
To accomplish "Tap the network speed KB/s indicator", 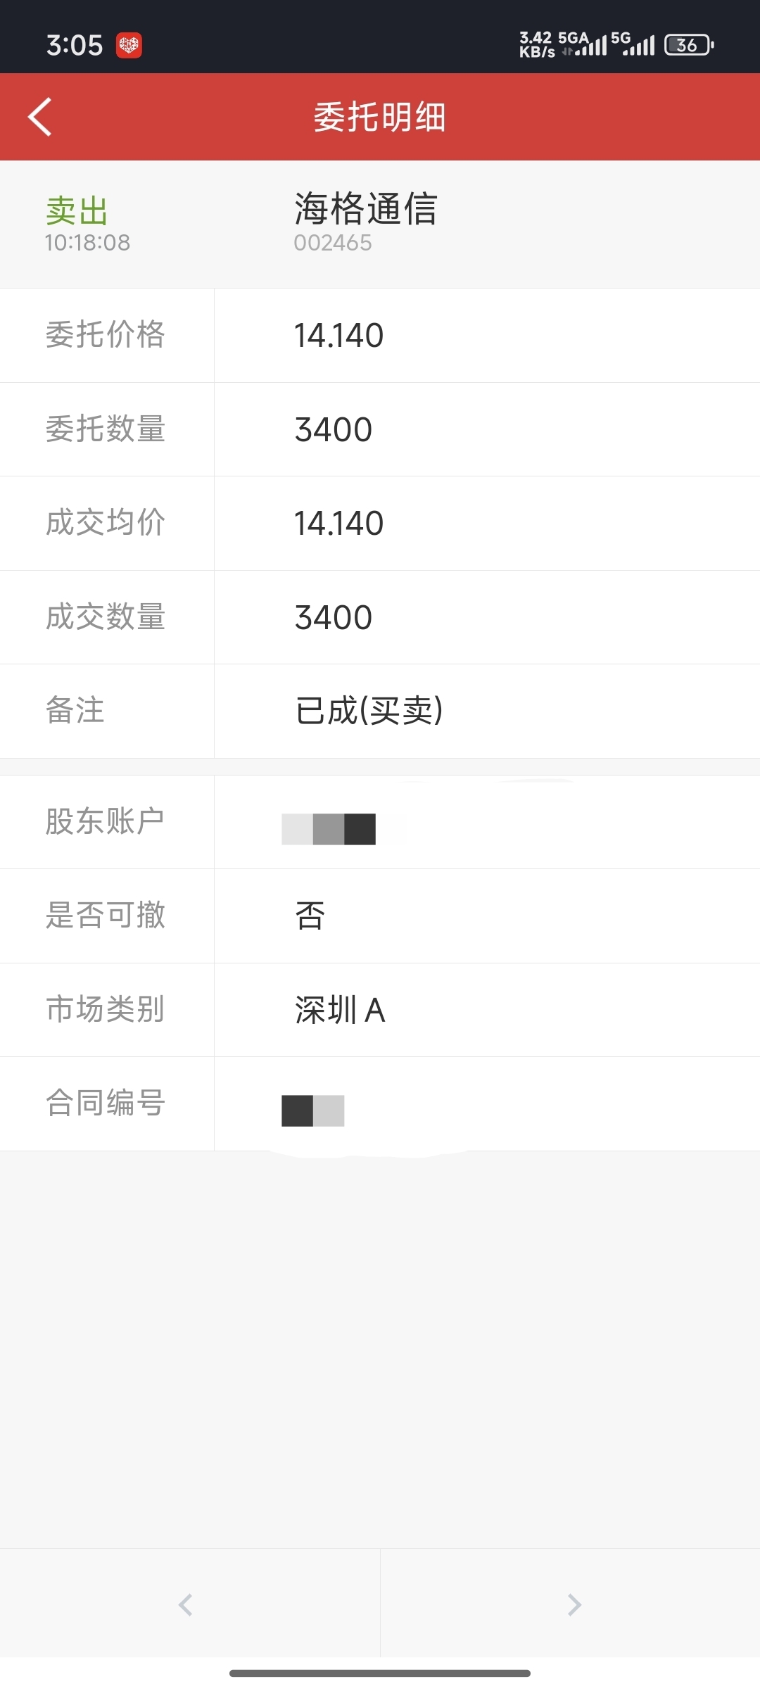I will [536, 45].
